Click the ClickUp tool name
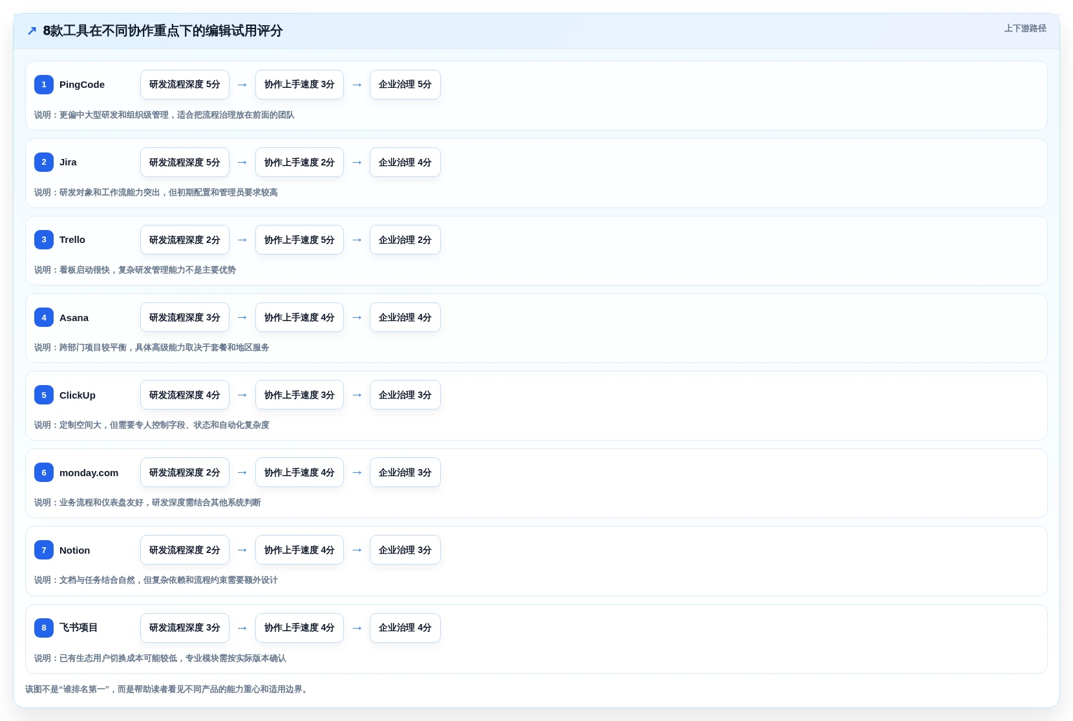 click(78, 395)
